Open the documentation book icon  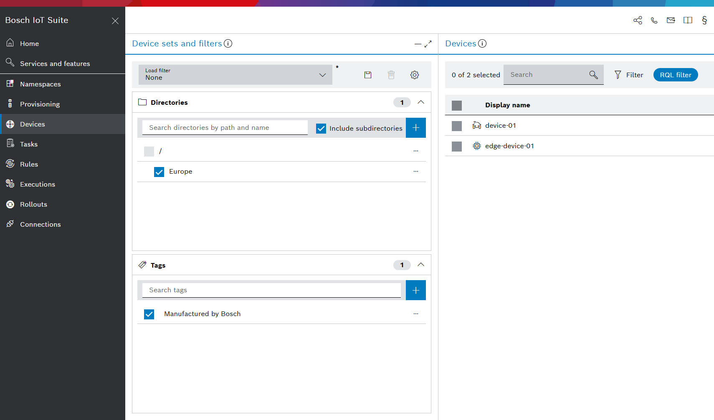(688, 20)
